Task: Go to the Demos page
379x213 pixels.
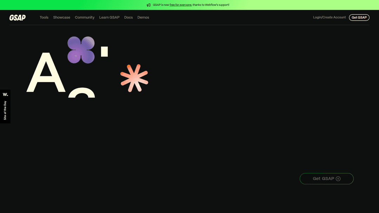Action: click(143, 18)
